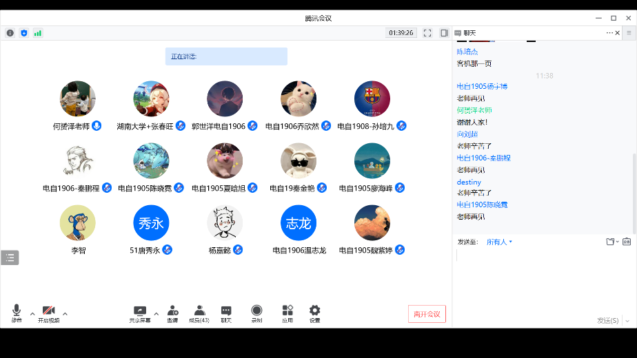Viewport: 637px width, 358px height.
Task: Open the invite participants button
Action: coord(172,314)
